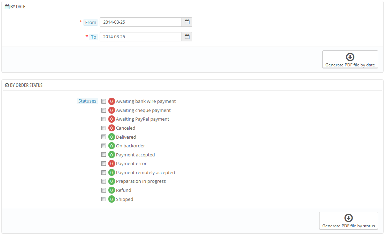Click the Preparation in progress label
The height and width of the screenshot is (236, 385).
point(141,181)
